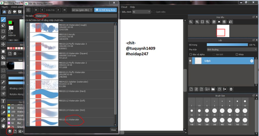Select the Lasso tool
Image resolution: width=259 pixels, height=136 pixels.
point(3,76)
